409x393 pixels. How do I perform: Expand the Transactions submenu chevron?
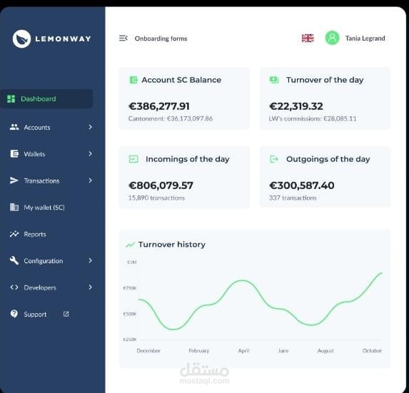pyautogui.click(x=90, y=180)
